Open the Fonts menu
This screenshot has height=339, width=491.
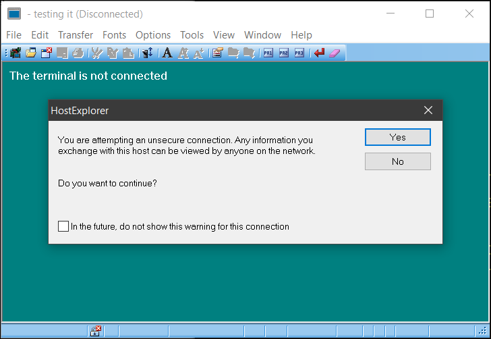point(114,35)
